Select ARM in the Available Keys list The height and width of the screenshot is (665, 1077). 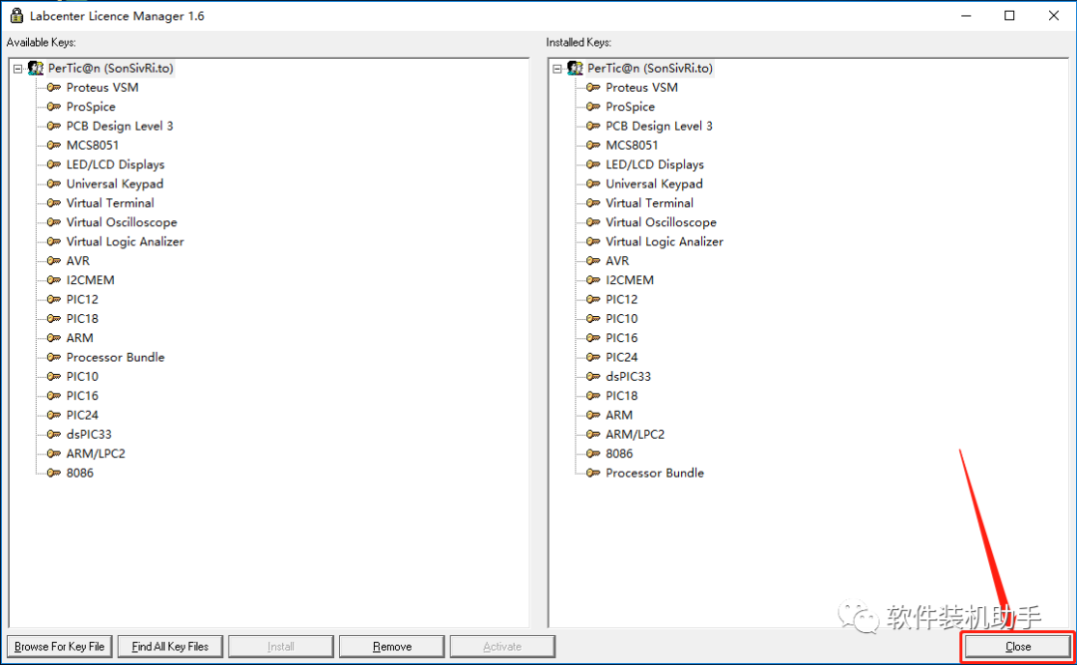tap(80, 337)
